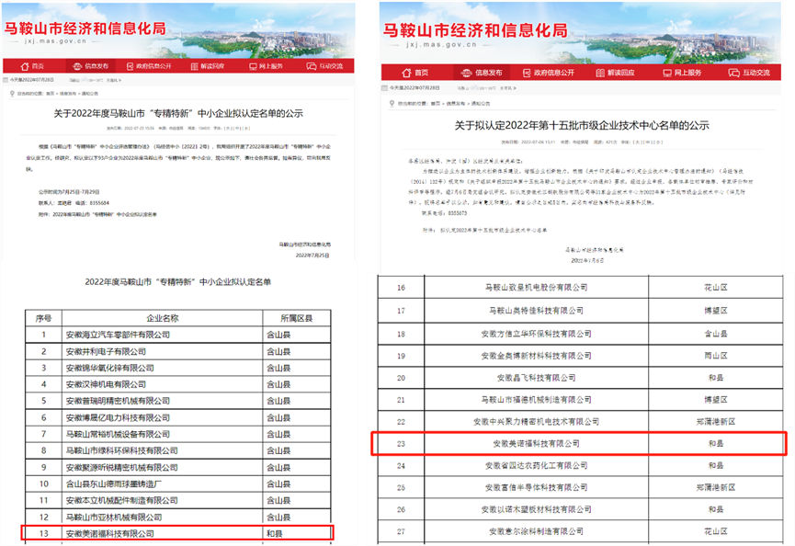795x546 pixels.
Task: Click row 8 马鞍山市绿科环保科技有限公司
Action: pos(178,450)
